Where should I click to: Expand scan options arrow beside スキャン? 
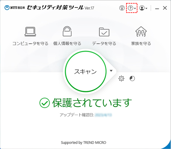(111, 71)
